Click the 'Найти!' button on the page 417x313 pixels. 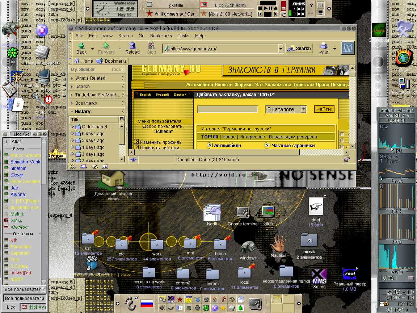[324, 109]
